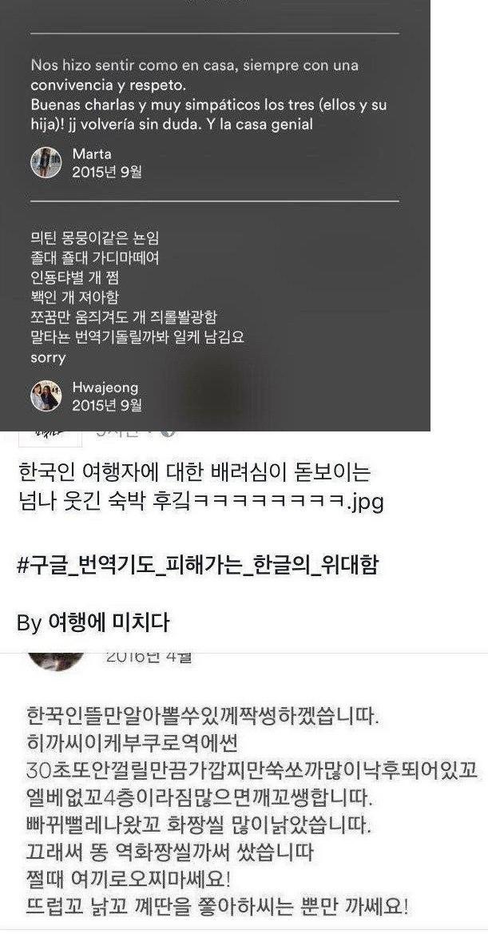Click the globe public-visibility icon

[169, 433]
